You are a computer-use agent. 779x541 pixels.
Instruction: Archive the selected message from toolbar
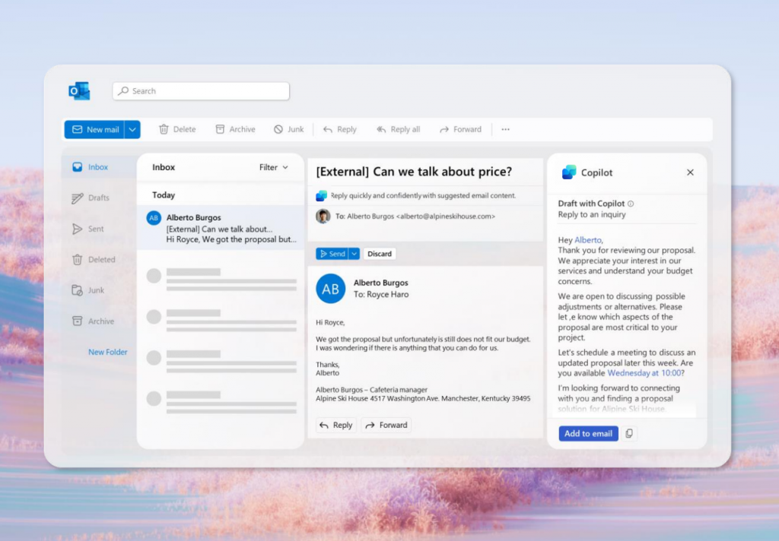pos(236,129)
